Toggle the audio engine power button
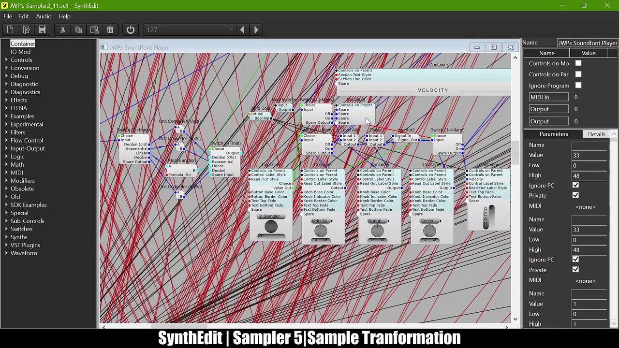The height and width of the screenshot is (348, 619). click(x=131, y=30)
